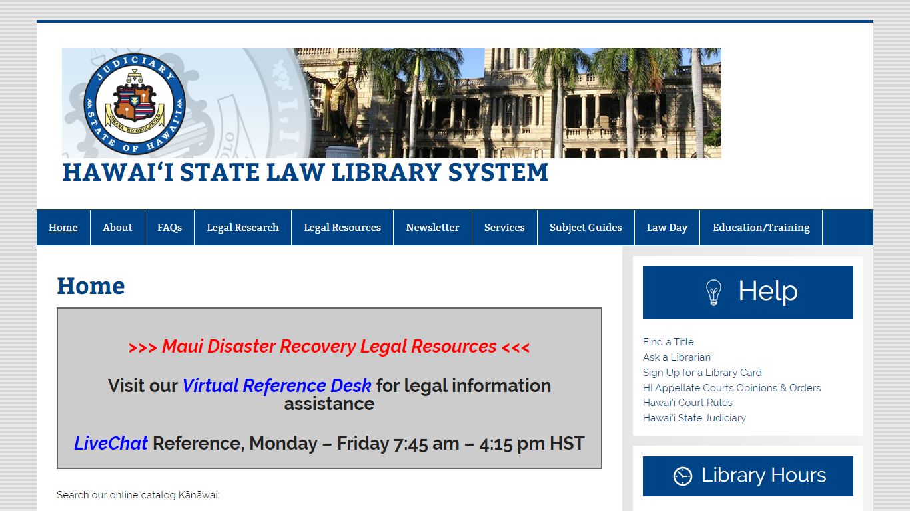Open the Education/Training menu item

coord(761,228)
